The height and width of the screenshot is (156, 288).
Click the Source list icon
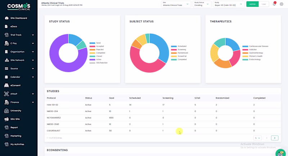pos(6,69)
